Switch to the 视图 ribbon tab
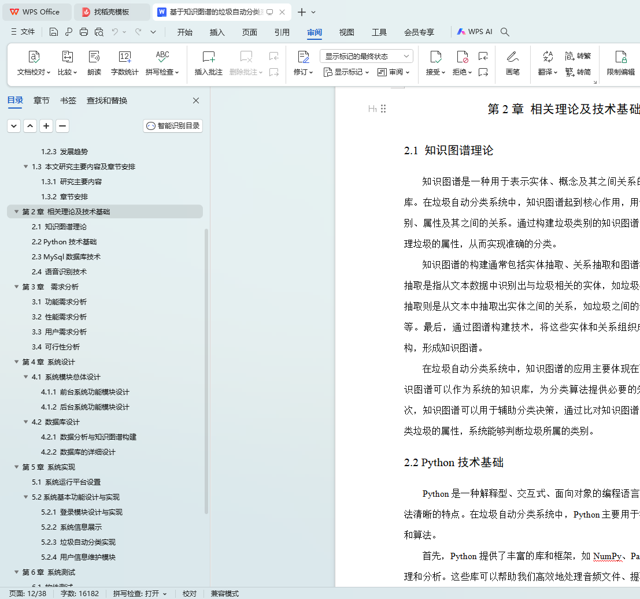Screen dimensions: 640x599 click(347, 32)
